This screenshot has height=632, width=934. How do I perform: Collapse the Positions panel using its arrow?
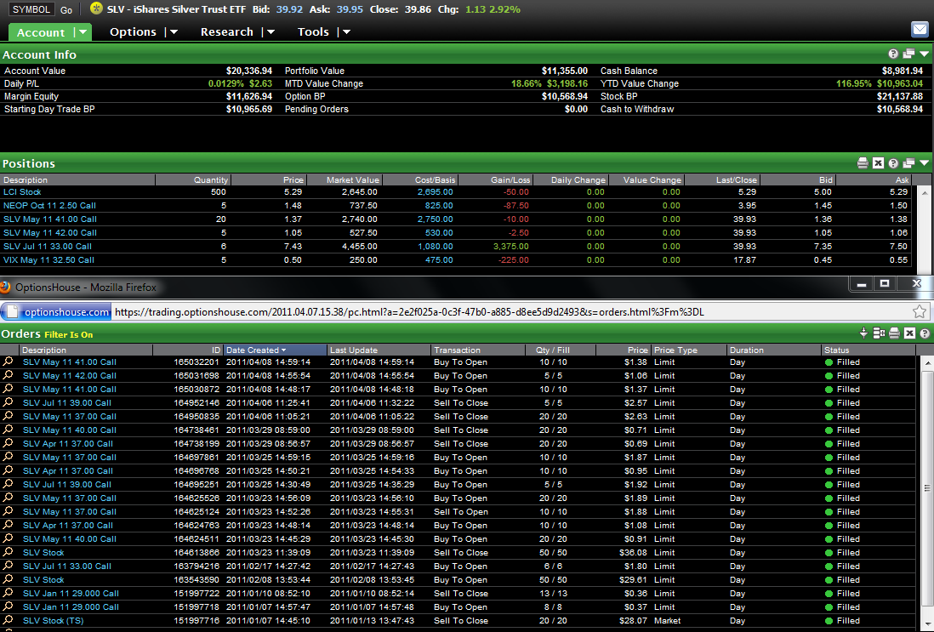tap(924, 163)
